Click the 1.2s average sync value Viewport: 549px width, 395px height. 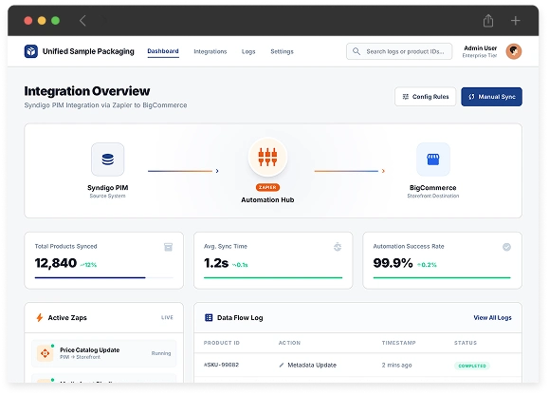[x=216, y=263]
